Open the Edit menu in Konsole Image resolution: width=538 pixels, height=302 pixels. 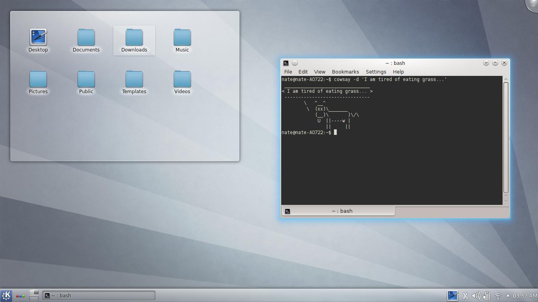[x=303, y=72]
